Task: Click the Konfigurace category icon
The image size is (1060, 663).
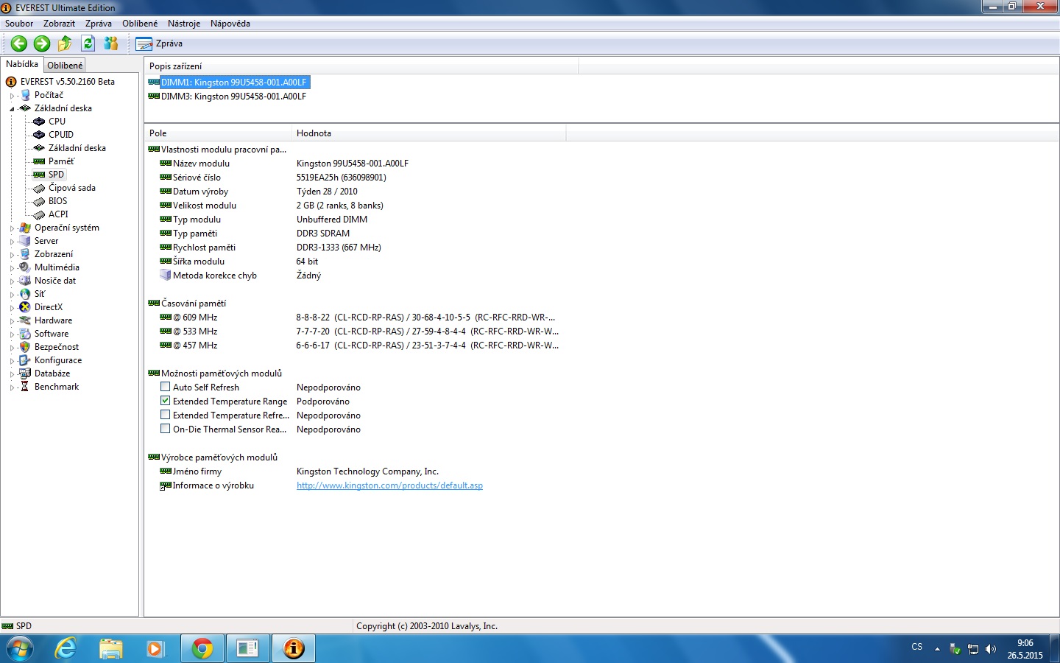Action: (25, 360)
